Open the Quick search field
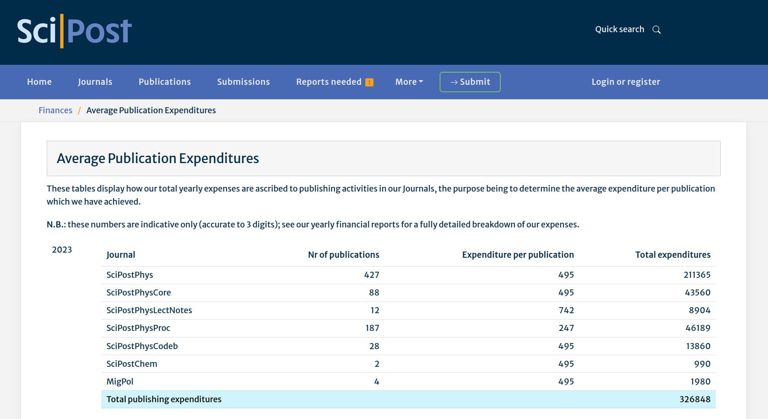The image size is (768, 419). click(619, 29)
